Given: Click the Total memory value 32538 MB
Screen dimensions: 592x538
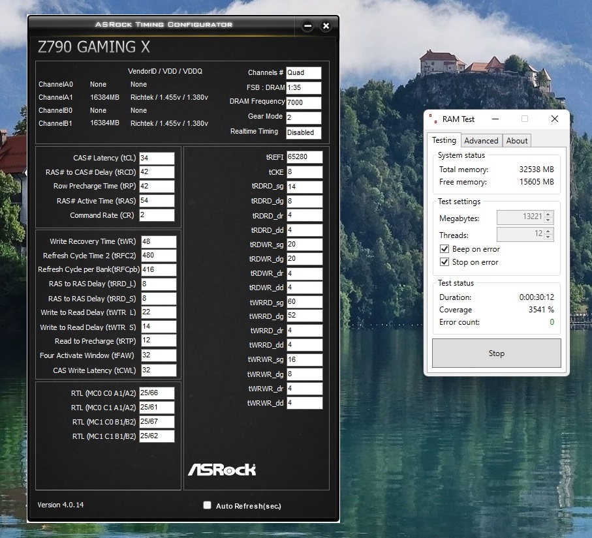Looking at the screenshot, I should coord(537,170).
